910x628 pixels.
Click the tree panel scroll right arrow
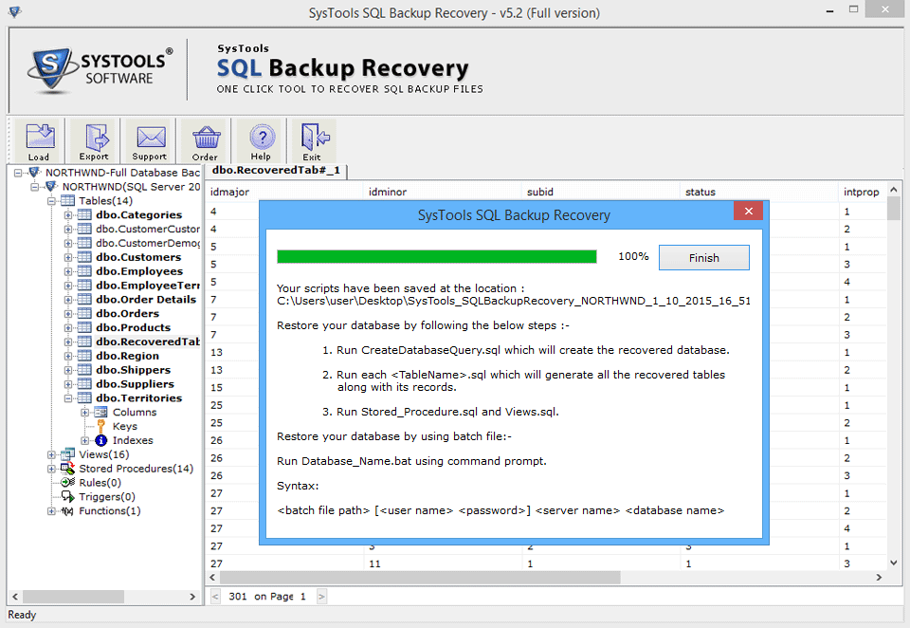point(192,597)
